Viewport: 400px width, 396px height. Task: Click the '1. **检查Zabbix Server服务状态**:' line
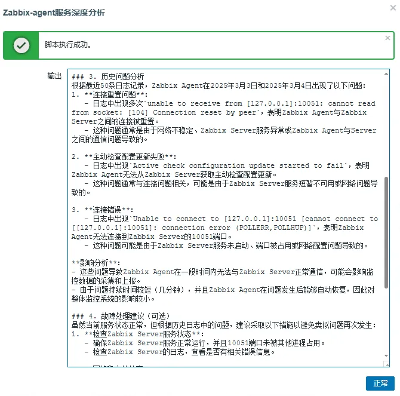click(x=138, y=334)
